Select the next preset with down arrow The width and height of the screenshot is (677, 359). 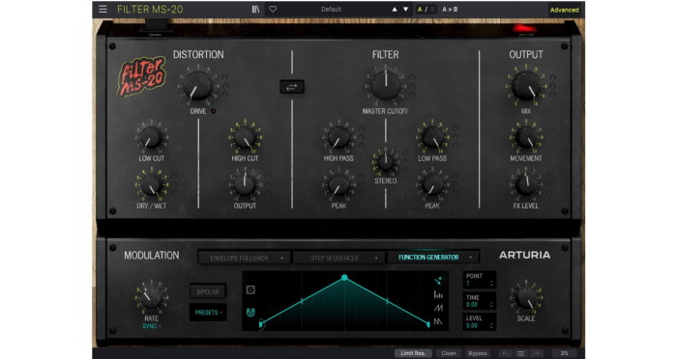point(406,9)
